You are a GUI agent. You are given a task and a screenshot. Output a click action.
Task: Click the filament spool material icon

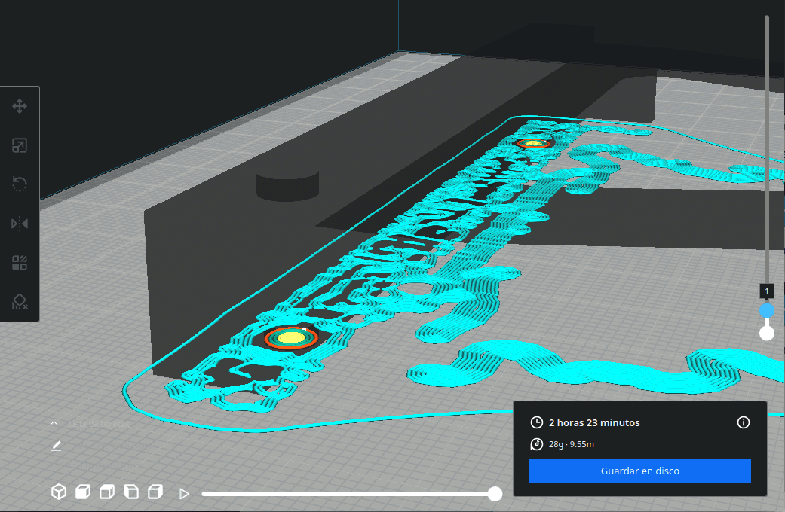(537, 444)
